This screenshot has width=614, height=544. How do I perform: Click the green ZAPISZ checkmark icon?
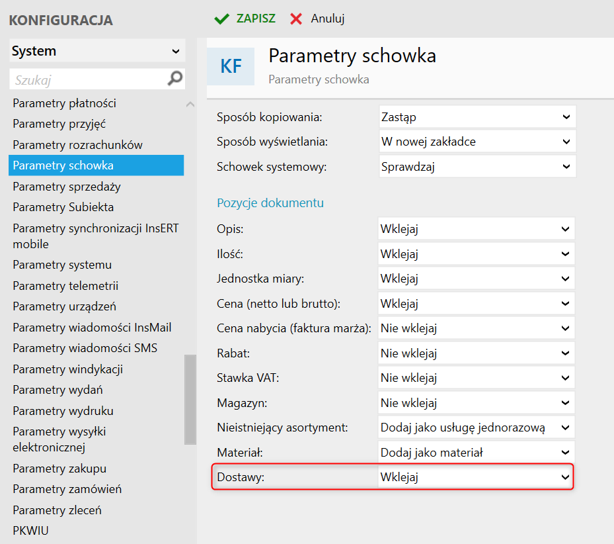point(221,19)
